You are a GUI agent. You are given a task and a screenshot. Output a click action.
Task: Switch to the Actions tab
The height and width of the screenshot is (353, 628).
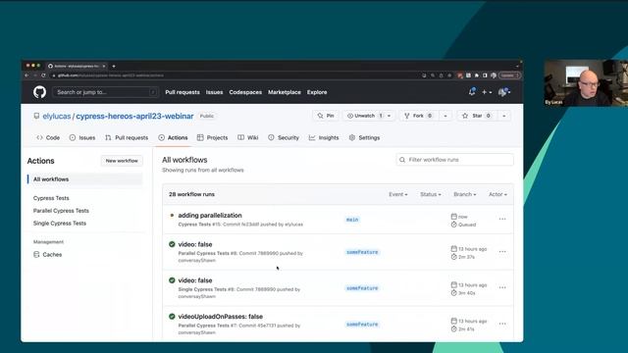coord(173,137)
